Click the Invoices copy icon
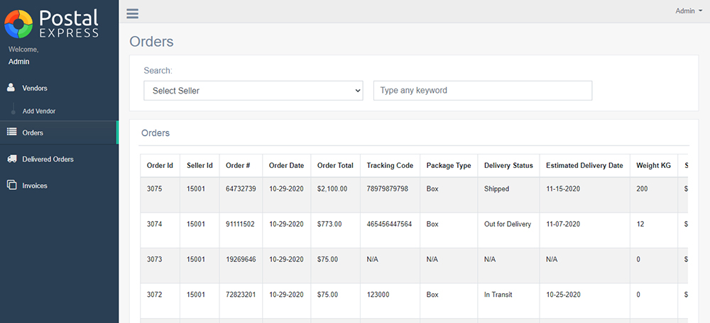710x323 pixels. coord(12,185)
